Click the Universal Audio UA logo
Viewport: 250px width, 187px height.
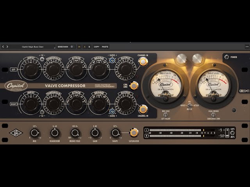(x=16, y=133)
